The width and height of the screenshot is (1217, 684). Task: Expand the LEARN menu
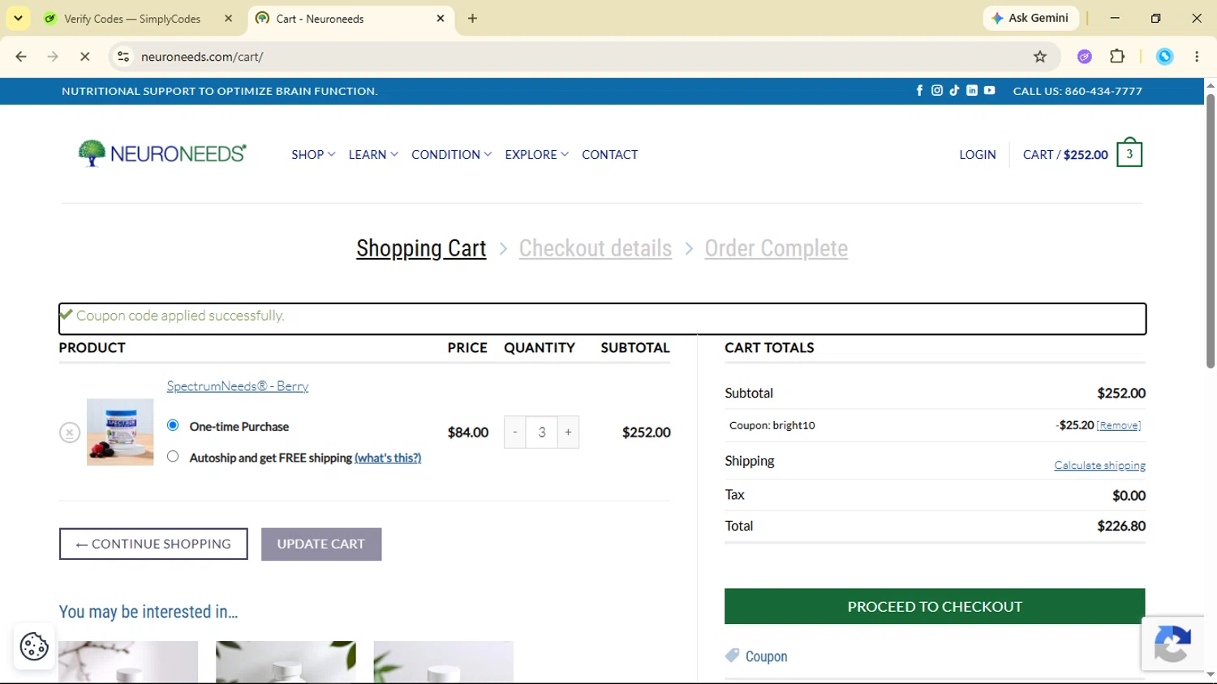(373, 154)
